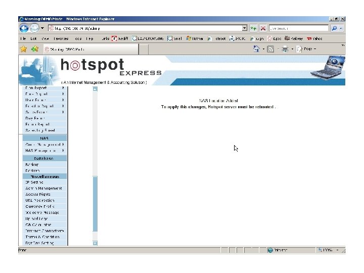Open the Home button dropdown arrow
The image size is (364, 273).
pyautogui.click(x=263, y=49)
